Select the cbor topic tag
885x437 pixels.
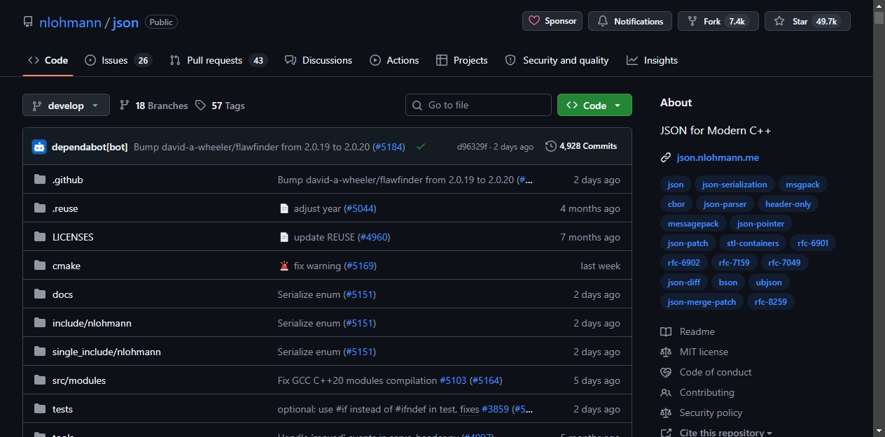click(x=676, y=204)
